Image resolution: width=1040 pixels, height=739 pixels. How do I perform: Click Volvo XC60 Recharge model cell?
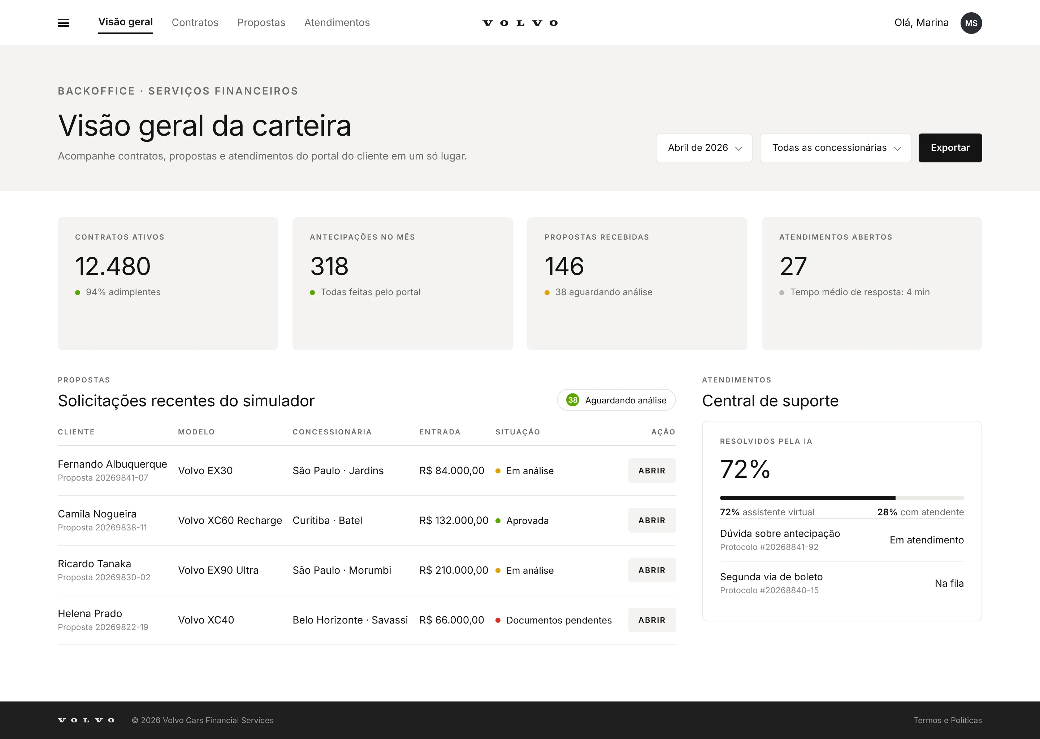point(230,520)
